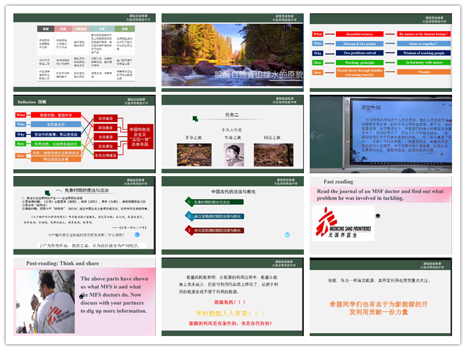Click the green number 1 hexagon badge
This screenshot has height=350, width=466.
(189, 202)
